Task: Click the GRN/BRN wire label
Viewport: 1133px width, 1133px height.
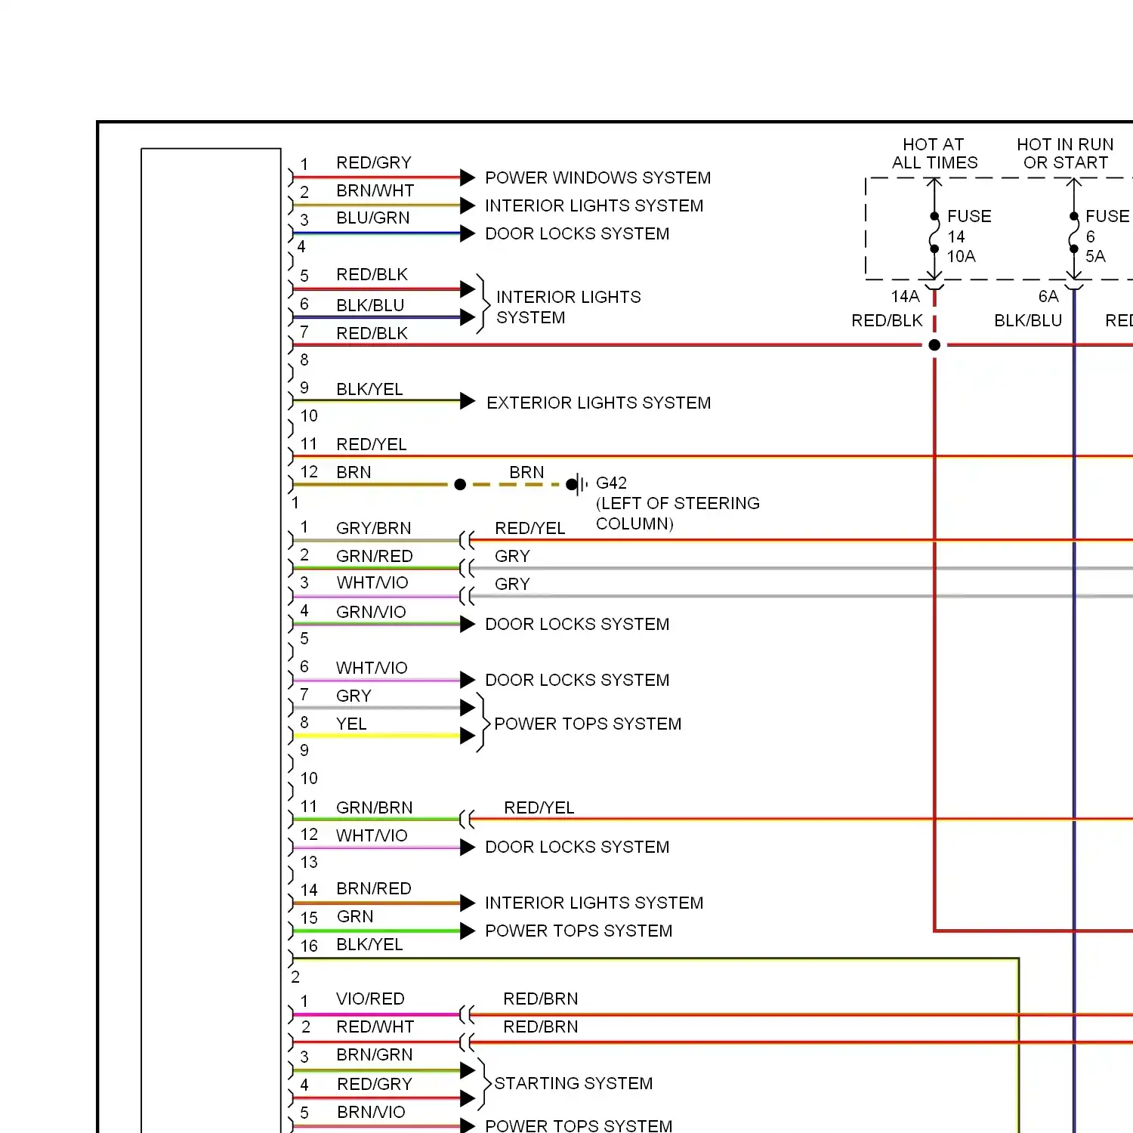Action: (x=374, y=807)
